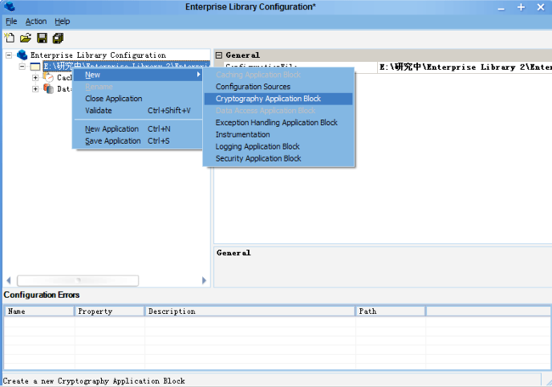Click the tree's horizontal scrollbar thumb

coord(78,281)
